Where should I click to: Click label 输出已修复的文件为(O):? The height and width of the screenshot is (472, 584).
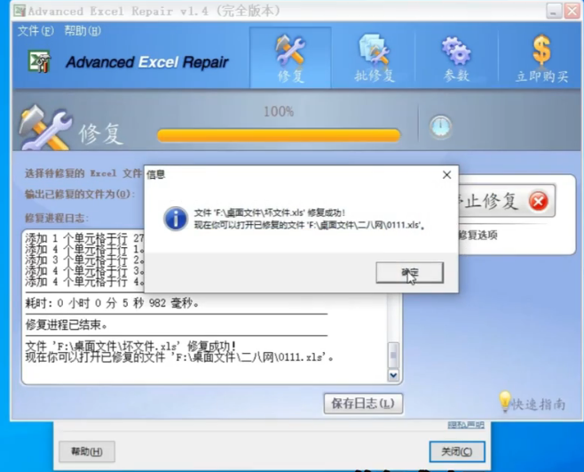[80, 194]
